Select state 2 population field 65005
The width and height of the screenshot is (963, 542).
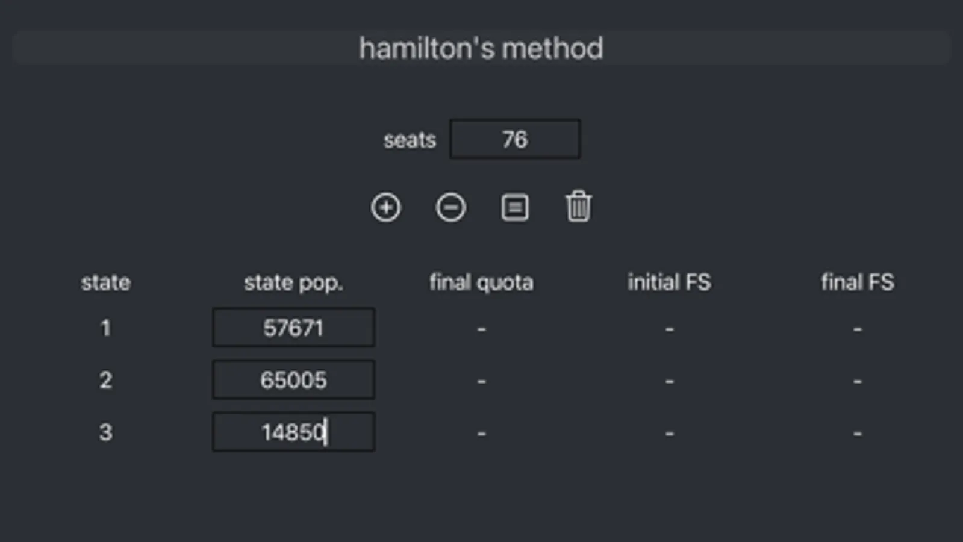pyautogui.click(x=293, y=380)
